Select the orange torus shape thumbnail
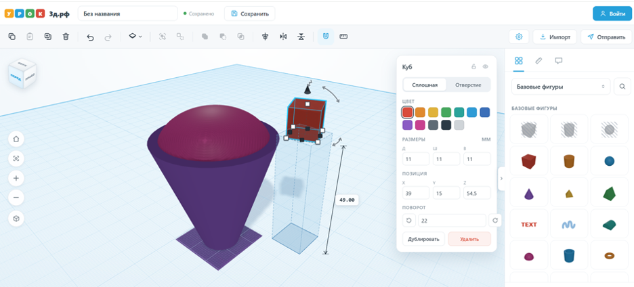 click(610, 255)
